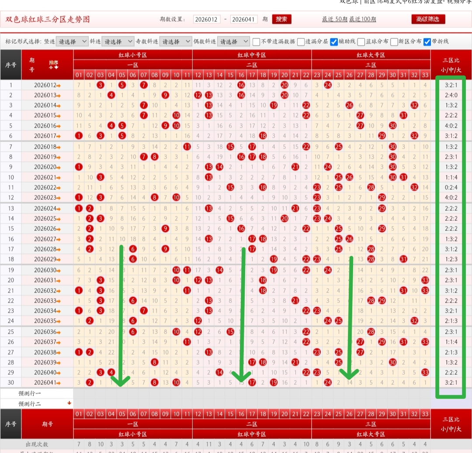The image size is (472, 453).
Task: Click period number 2026026
Action: (x=45, y=229)
